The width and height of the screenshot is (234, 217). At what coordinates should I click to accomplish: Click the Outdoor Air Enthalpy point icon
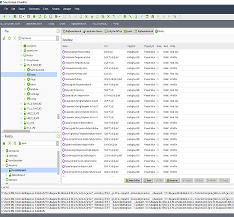[x=63, y=79]
